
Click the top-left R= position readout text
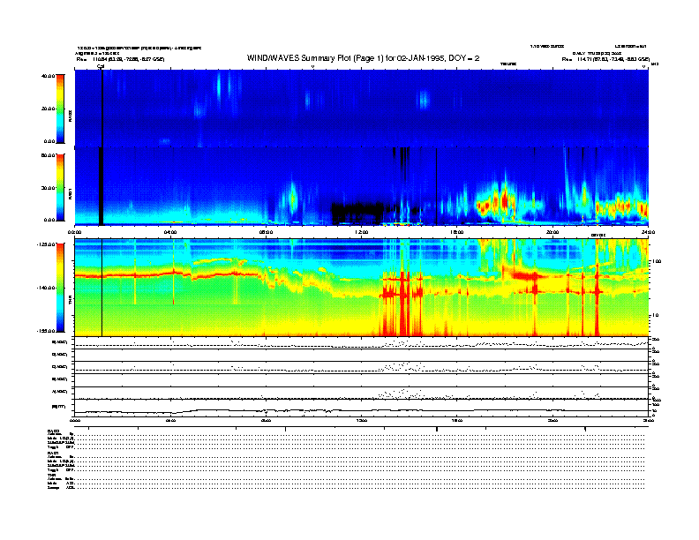(120, 59)
